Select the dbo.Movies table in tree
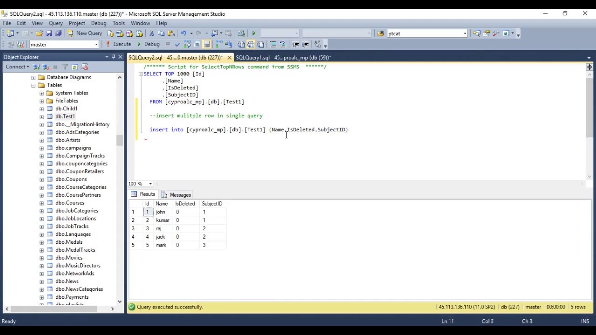 [68, 258]
